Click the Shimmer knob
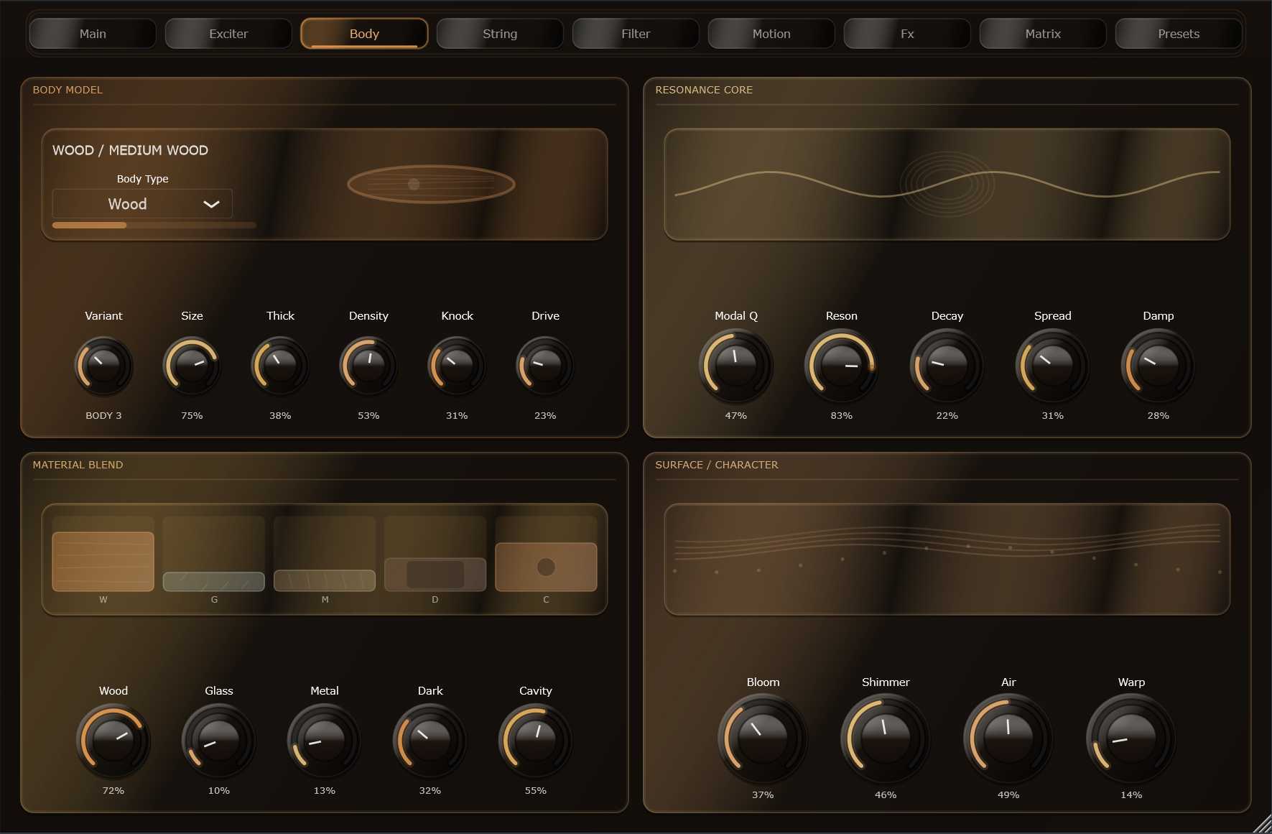Image resolution: width=1272 pixels, height=834 pixels. tap(886, 738)
